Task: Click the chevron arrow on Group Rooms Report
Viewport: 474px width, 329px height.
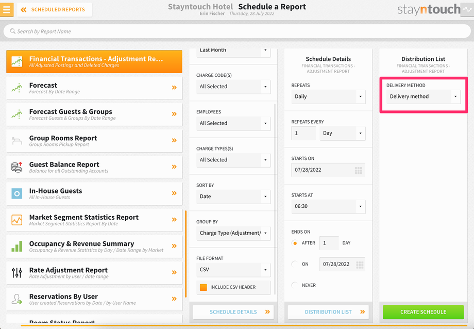Action: click(x=174, y=140)
